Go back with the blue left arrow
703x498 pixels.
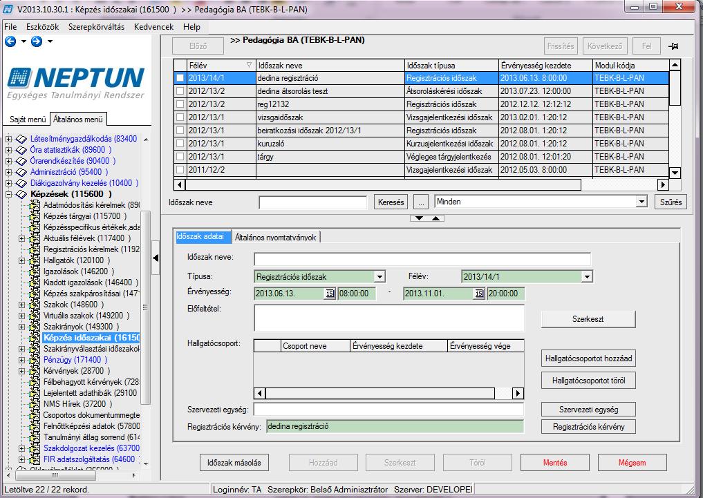[x=10, y=41]
